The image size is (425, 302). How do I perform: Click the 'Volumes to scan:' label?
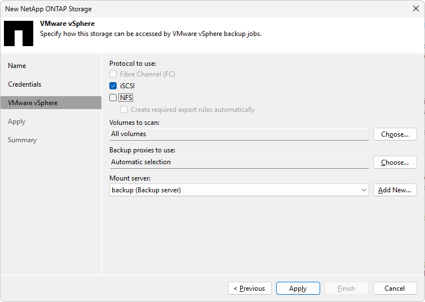click(135, 123)
